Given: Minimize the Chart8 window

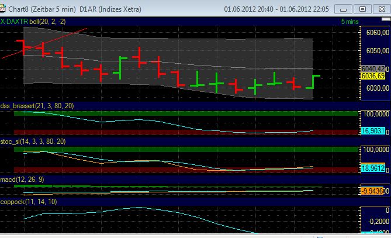Looking at the screenshot, I should tap(343, 9).
